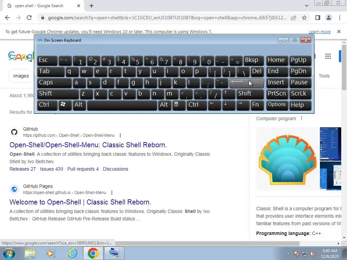Click the Bksp key on keyboard
Viewport: 347px width, 260px height.
pos(254,60)
